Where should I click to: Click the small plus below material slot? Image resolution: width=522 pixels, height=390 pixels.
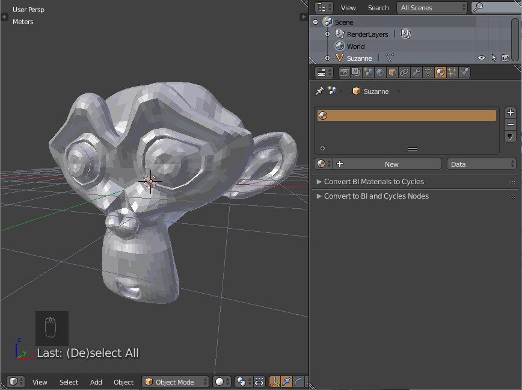click(x=322, y=148)
